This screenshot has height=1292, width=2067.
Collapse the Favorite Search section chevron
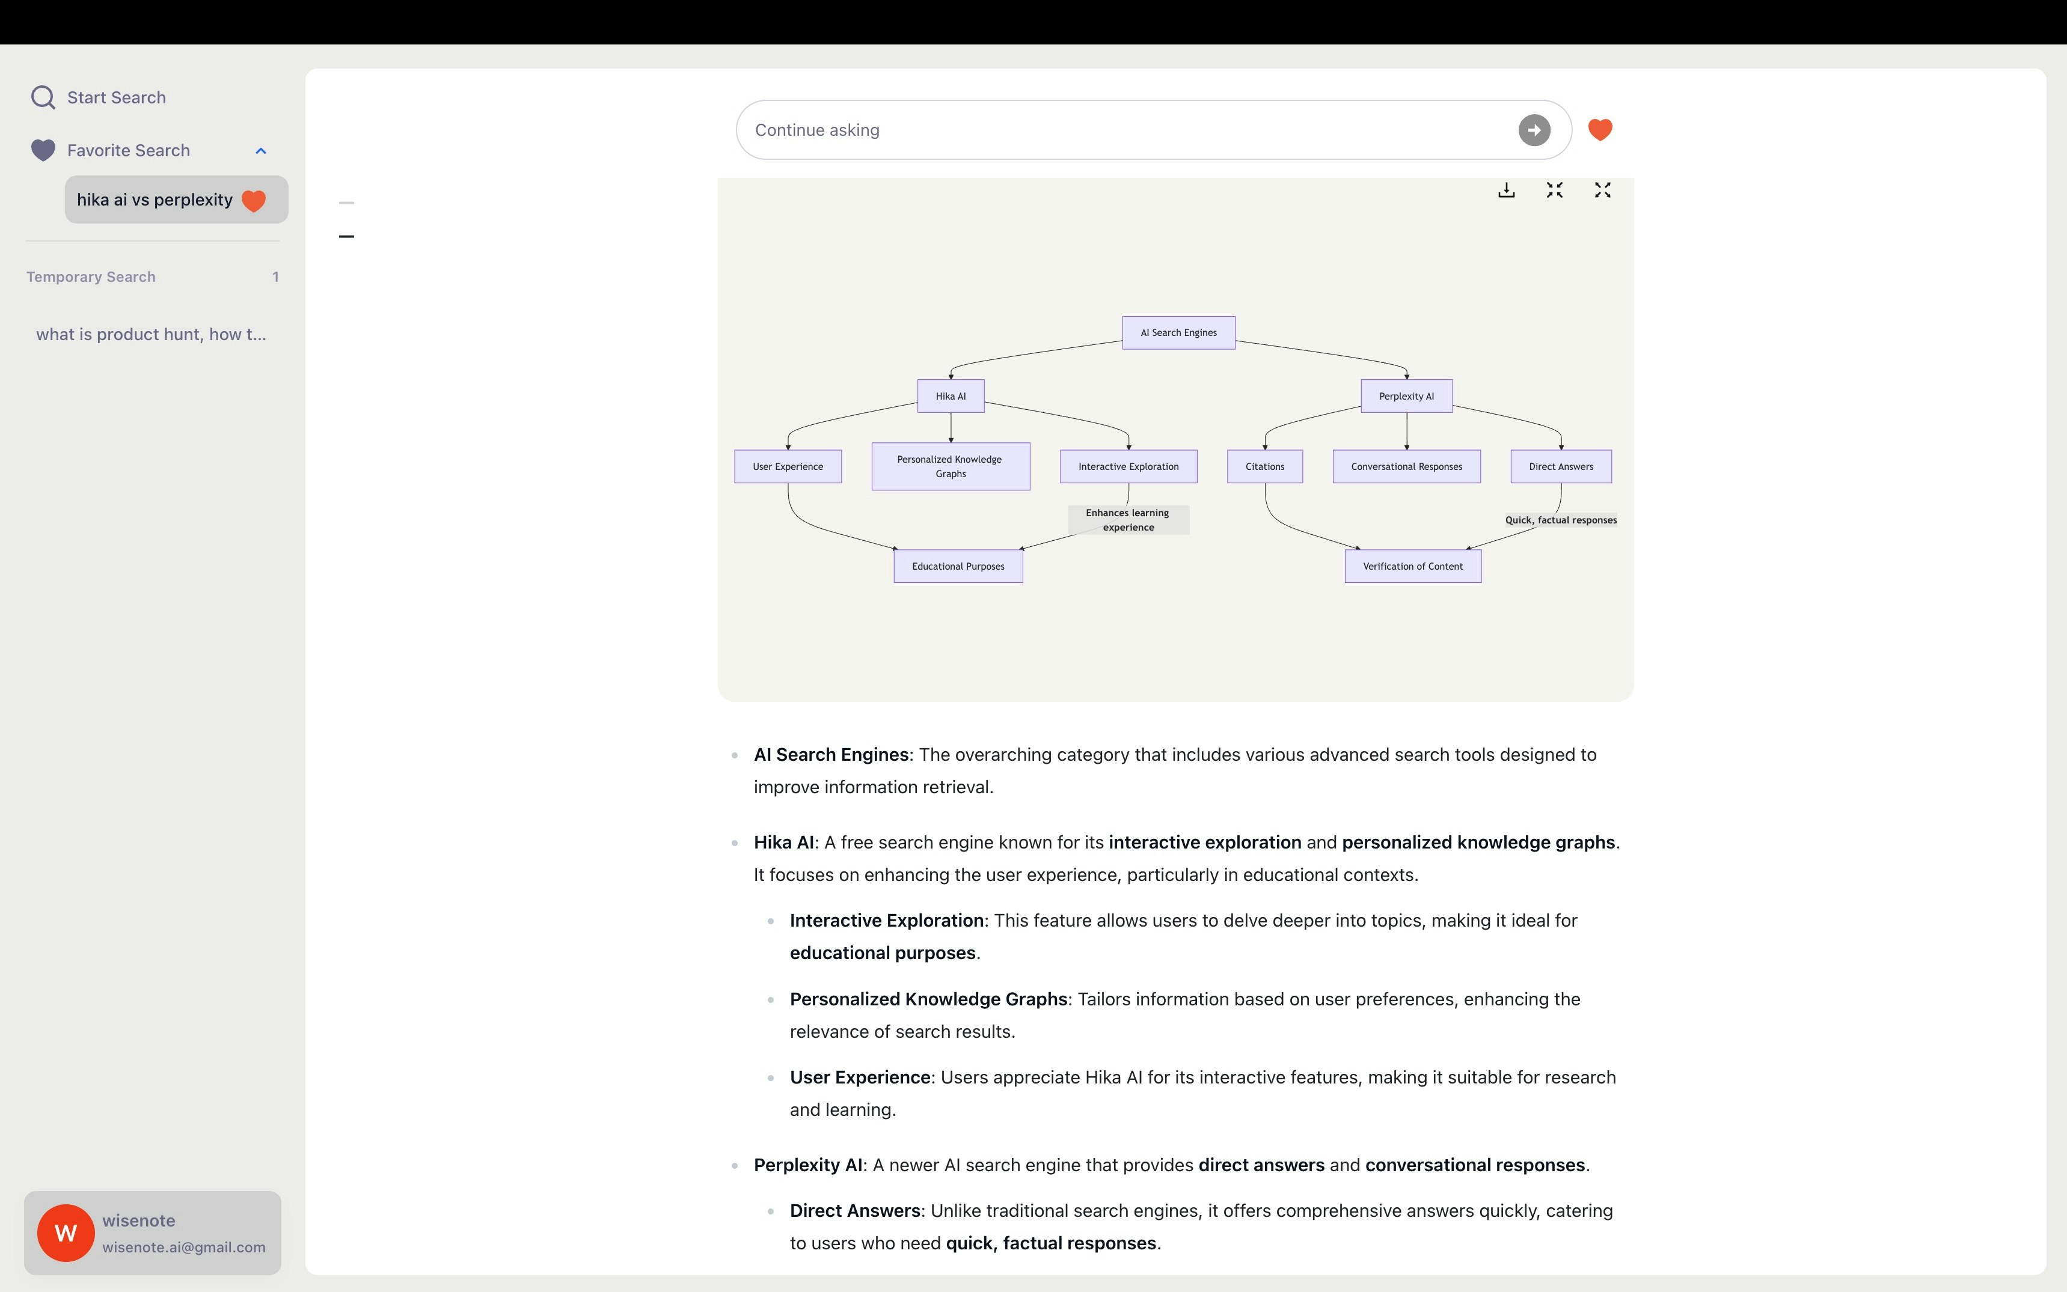261,151
